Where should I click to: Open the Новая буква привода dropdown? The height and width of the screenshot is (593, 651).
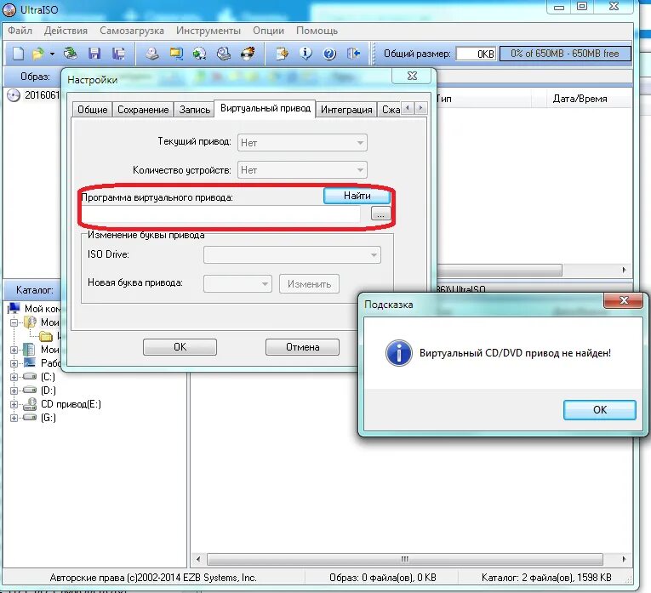click(x=237, y=284)
